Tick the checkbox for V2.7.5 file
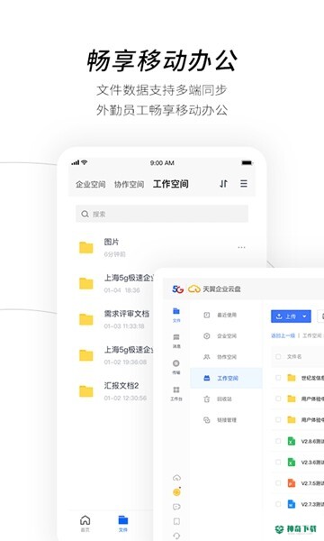Viewport: 324px width, 541px height. (x=278, y=483)
